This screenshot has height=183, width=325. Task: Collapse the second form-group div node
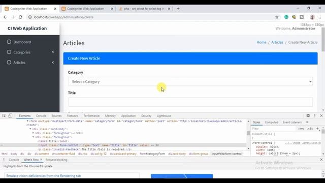33,137
